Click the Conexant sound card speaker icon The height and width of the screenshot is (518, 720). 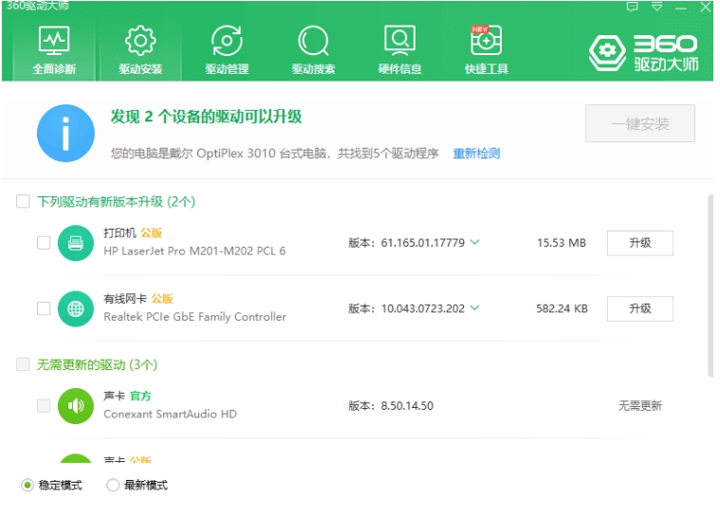pos(76,406)
